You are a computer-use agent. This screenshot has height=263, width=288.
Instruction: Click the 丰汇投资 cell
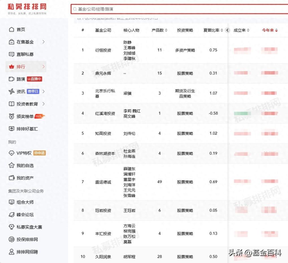[x=103, y=233]
